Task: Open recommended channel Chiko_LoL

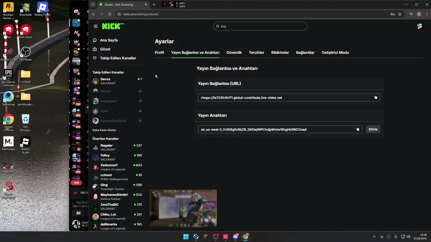Action: pyautogui.click(x=117, y=216)
